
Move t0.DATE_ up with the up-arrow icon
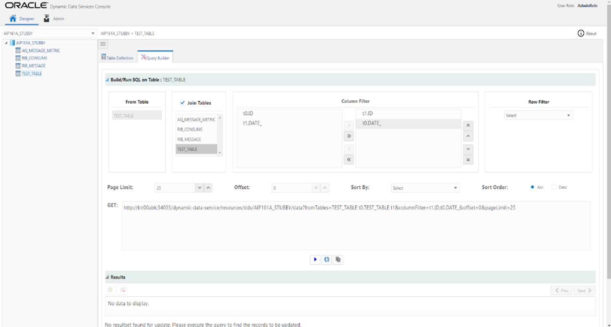(x=468, y=136)
